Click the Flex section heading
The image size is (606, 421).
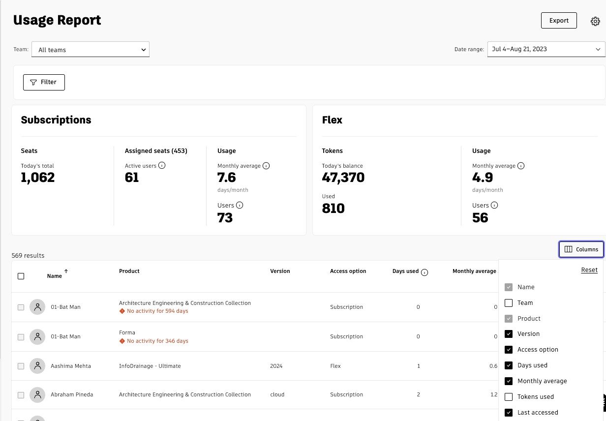[x=332, y=120]
